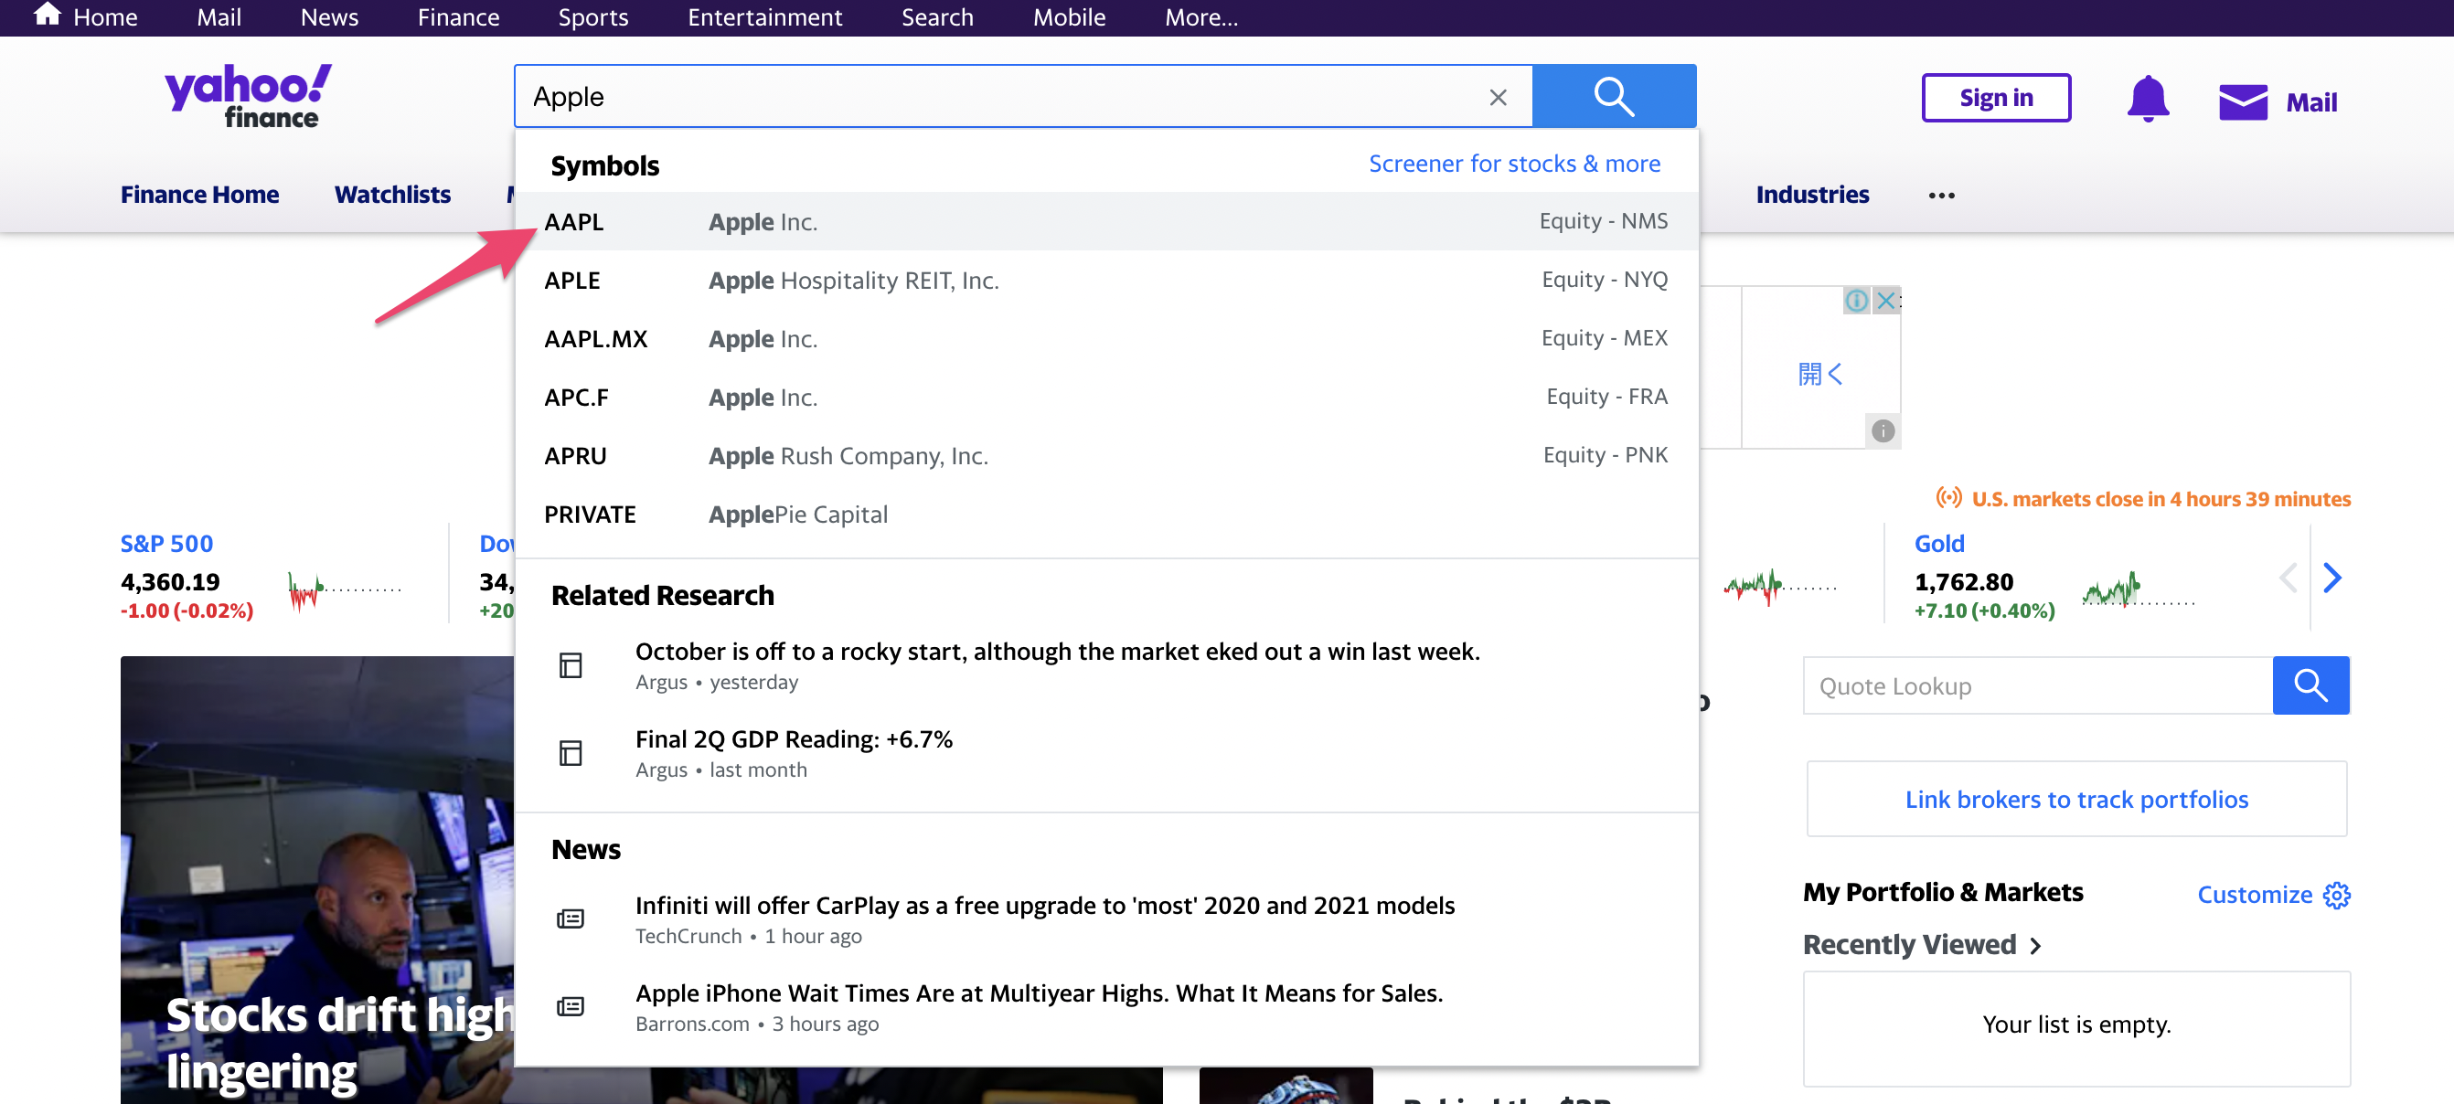This screenshot has width=2454, height=1104.
Task: Click Finance in top navigation bar
Action: click(x=458, y=17)
